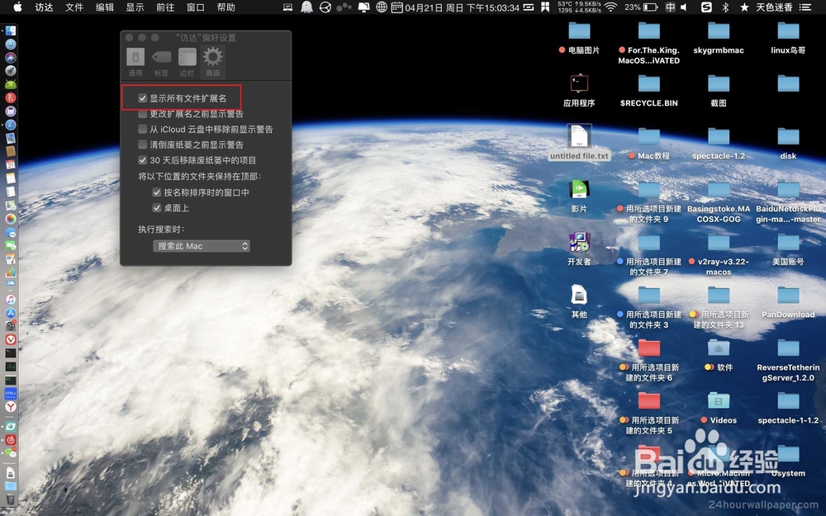This screenshot has height=516, width=826.
Task: Click the Bluetooth menu bar icon
Action: (x=725, y=7)
